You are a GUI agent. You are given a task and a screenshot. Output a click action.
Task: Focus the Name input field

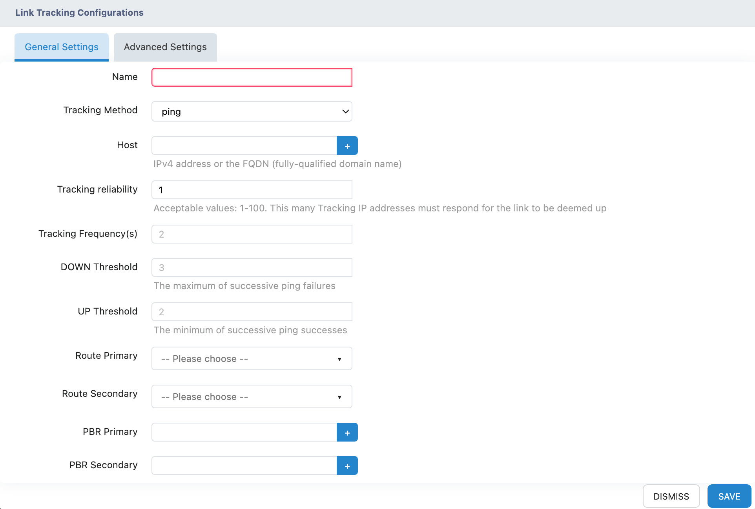(252, 77)
